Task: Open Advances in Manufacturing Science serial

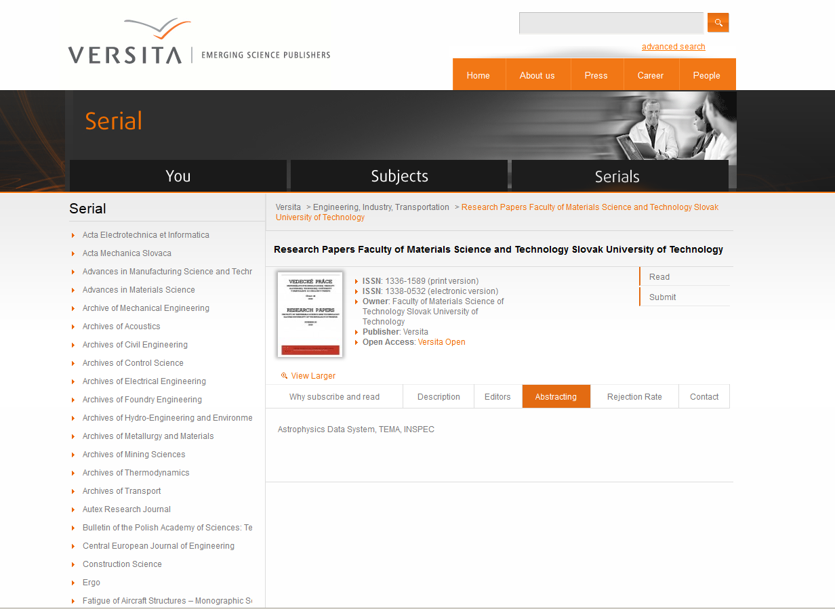Action: coord(167,272)
